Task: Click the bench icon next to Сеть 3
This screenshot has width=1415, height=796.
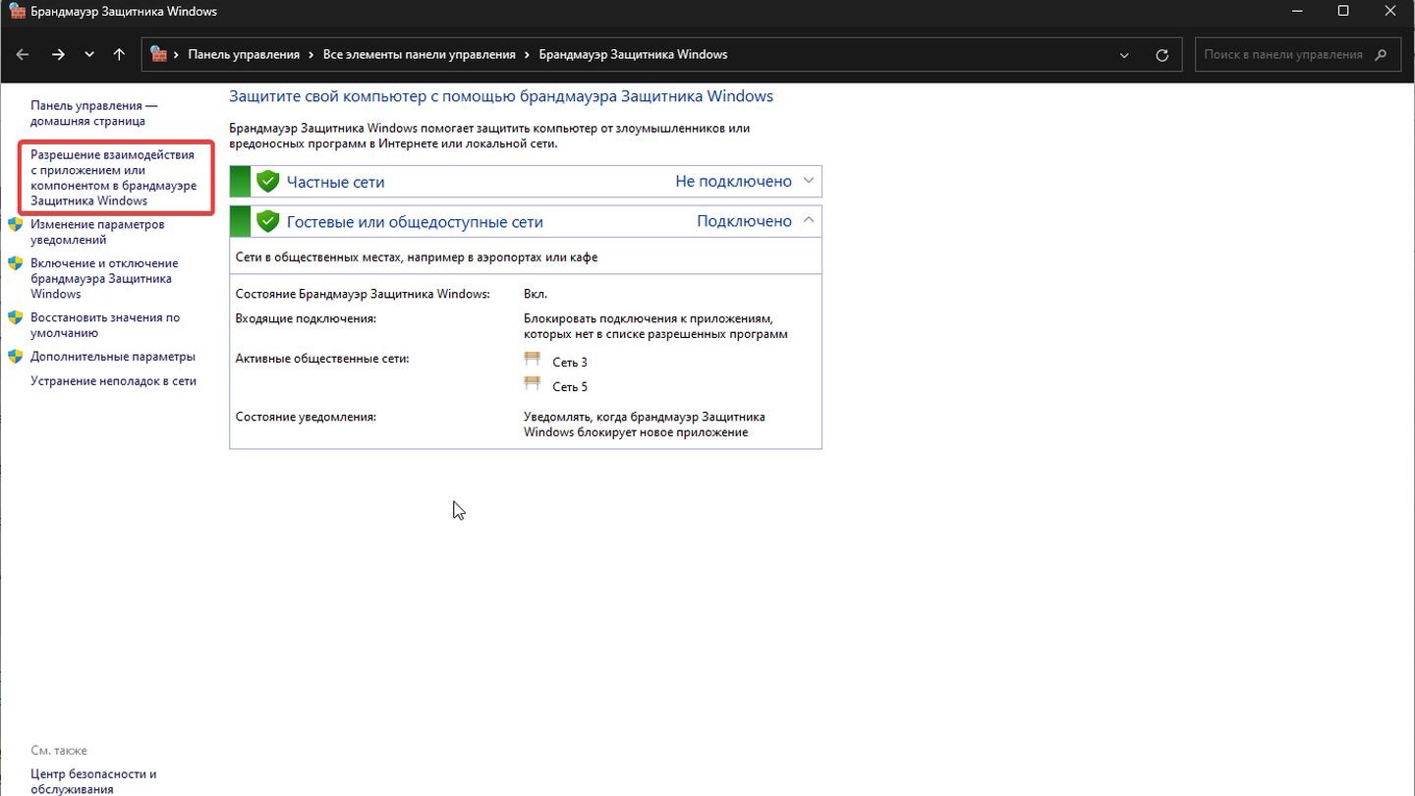Action: pyautogui.click(x=533, y=361)
